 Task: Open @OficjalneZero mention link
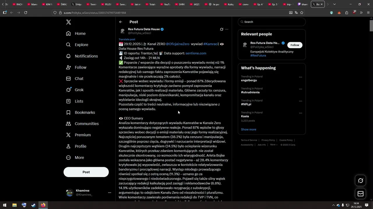point(178,44)
